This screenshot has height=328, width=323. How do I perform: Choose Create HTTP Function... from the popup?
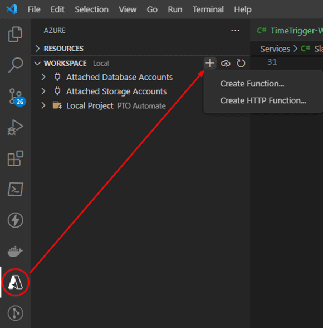pos(263,100)
